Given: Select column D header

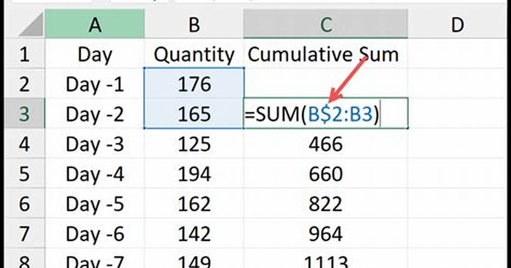Looking at the screenshot, I should pyautogui.click(x=457, y=24).
